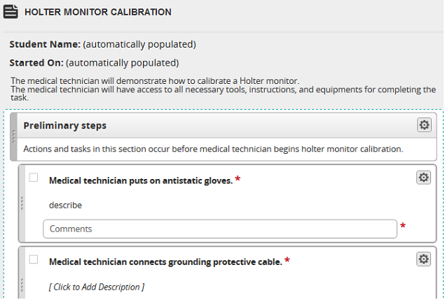Screen dimensions: 445x300
Task: Grab the drag handle of Preliminary steps section
Action: (13, 137)
